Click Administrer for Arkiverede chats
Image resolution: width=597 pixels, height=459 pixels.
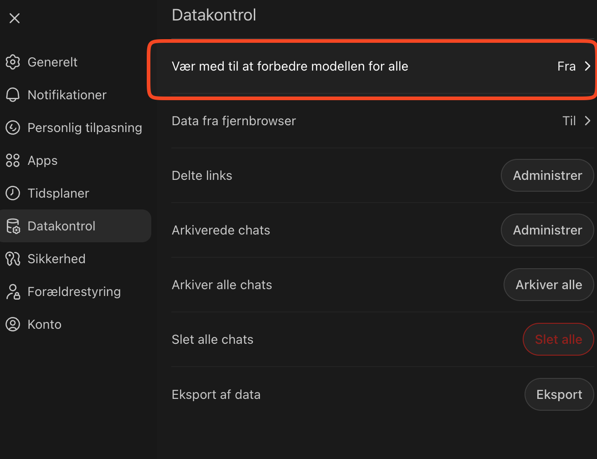click(547, 230)
